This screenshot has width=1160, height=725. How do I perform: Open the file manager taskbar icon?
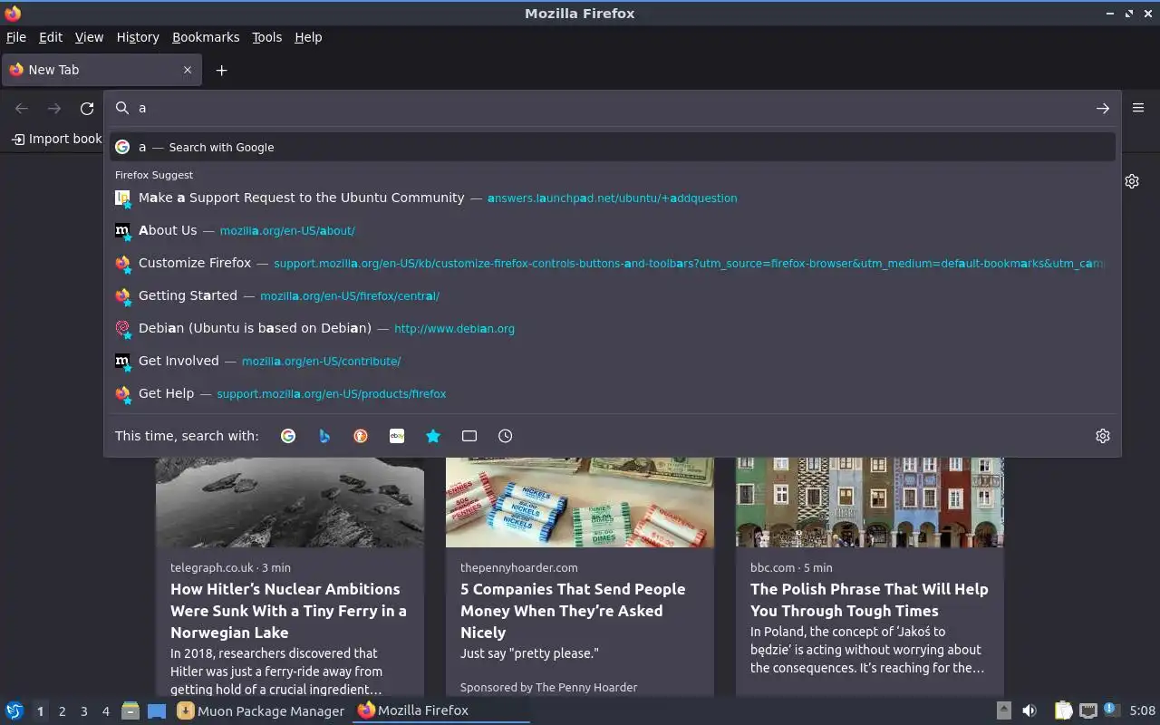pos(130,710)
